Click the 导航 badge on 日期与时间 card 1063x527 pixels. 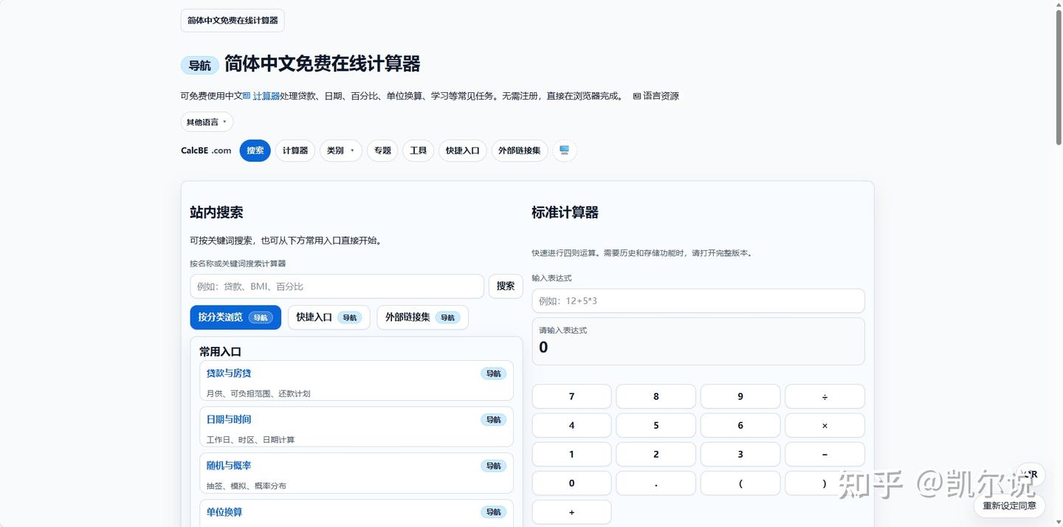point(493,420)
